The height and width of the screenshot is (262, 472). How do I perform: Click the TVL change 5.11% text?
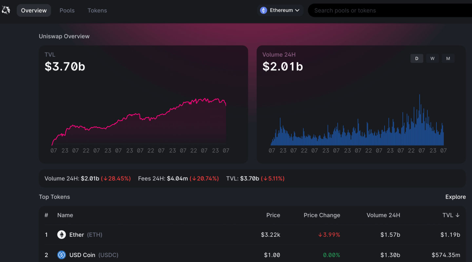pyautogui.click(x=273, y=178)
